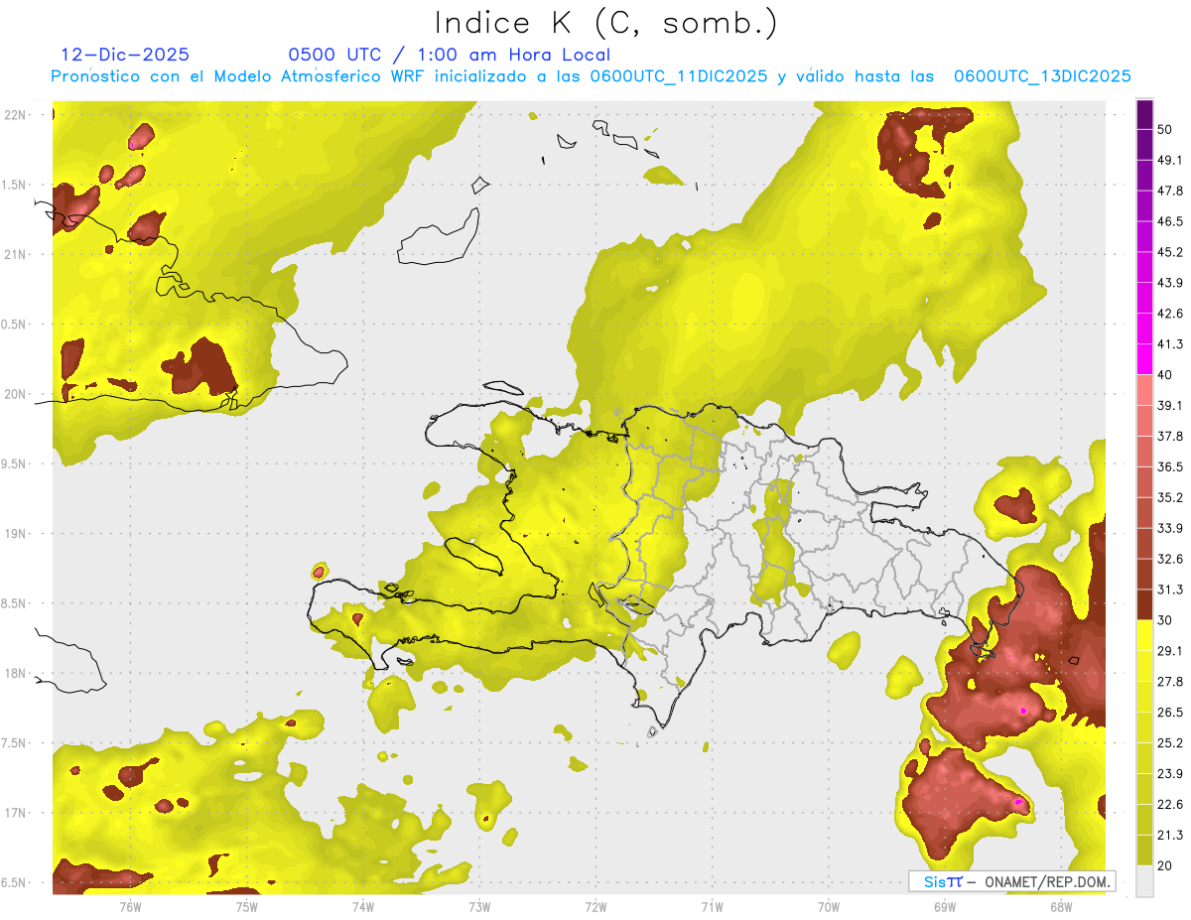Viewport: 1191px width, 920px height.
Task: Click the "22N" latitude label
Action: [x=17, y=114]
